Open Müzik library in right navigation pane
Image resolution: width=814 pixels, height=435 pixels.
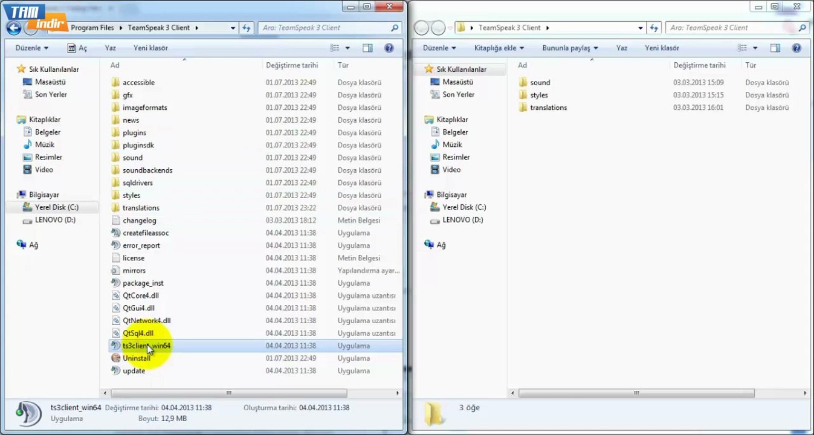[446, 145]
